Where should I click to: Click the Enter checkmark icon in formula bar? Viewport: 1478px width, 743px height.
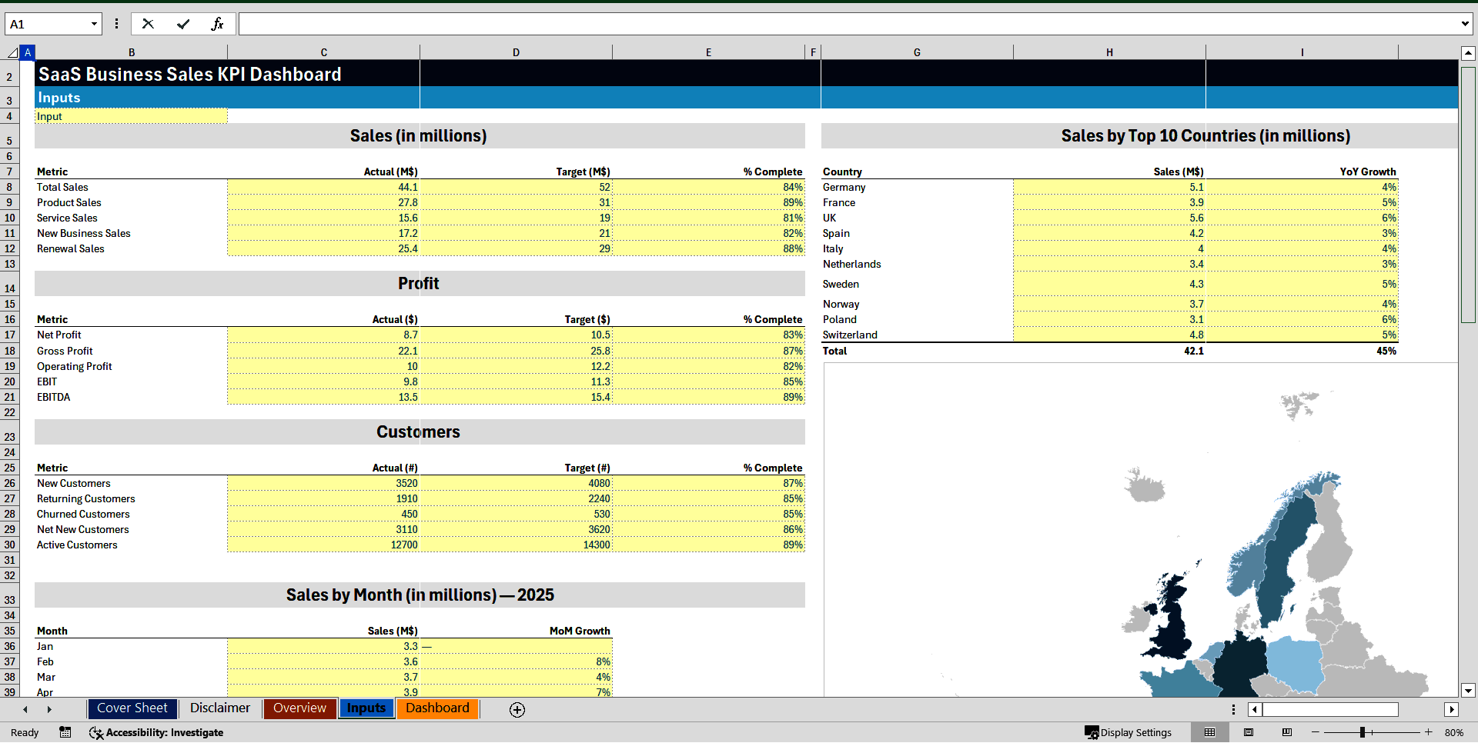pyautogui.click(x=183, y=24)
